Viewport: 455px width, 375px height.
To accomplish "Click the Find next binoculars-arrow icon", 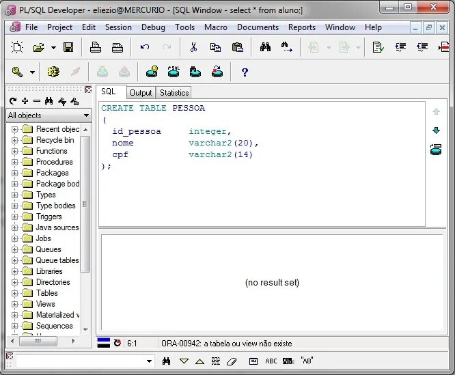I will 287,47.
